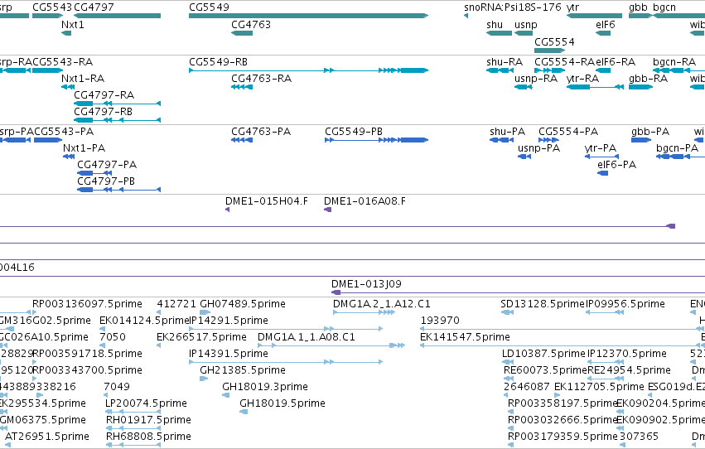The image size is (705, 449).
Task: Click the DME1-016A08.F marker
Action: [328, 210]
